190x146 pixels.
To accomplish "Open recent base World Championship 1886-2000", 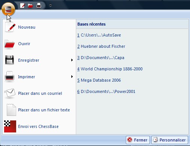I will coord(110,69).
